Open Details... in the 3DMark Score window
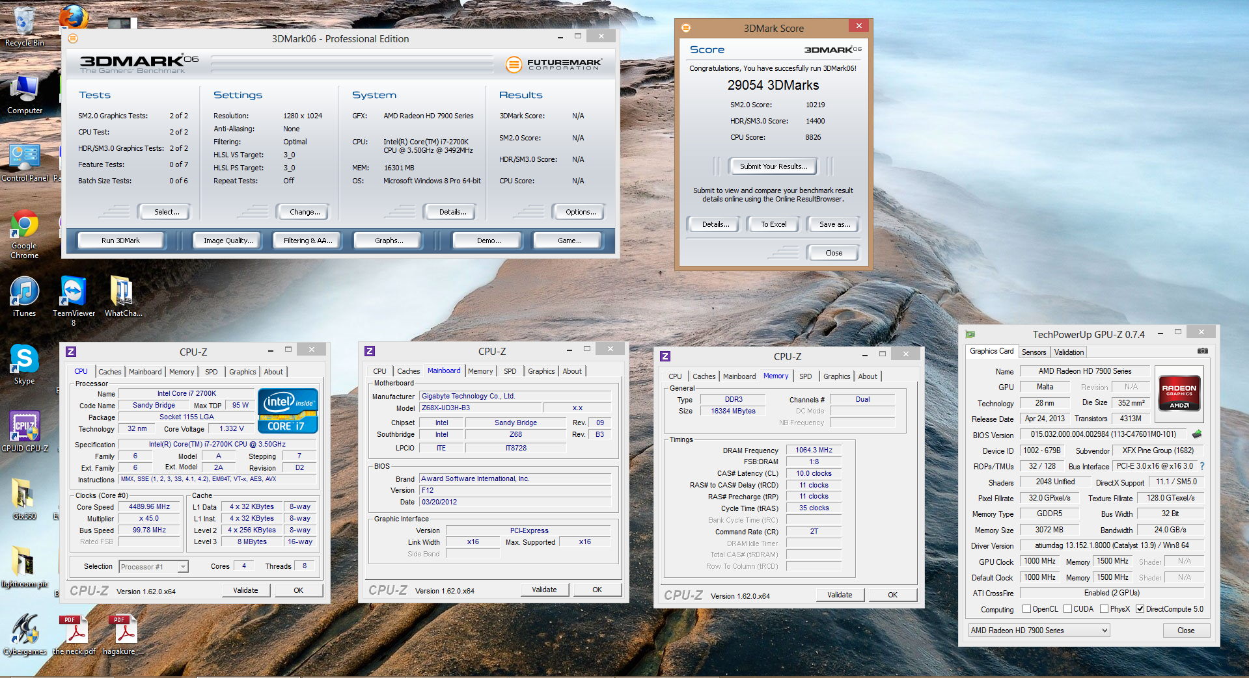 click(x=715, y=224)
